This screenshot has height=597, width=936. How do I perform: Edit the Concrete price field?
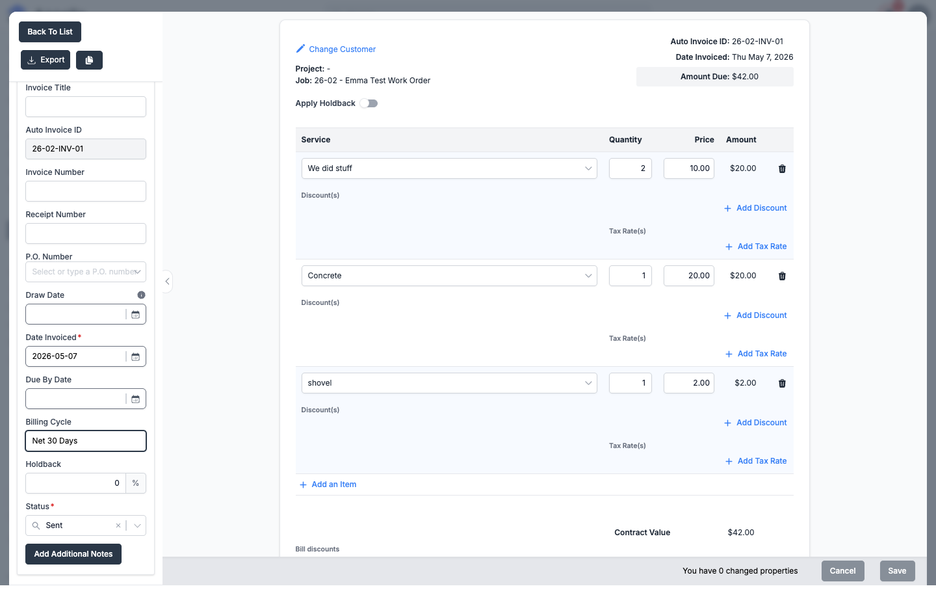pyautogui.click(x=689, y=276)
